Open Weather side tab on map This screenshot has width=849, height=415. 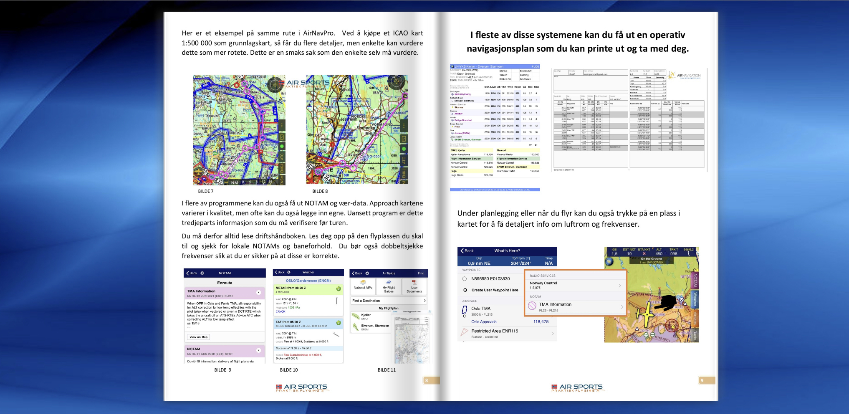[x=695, y=299]
